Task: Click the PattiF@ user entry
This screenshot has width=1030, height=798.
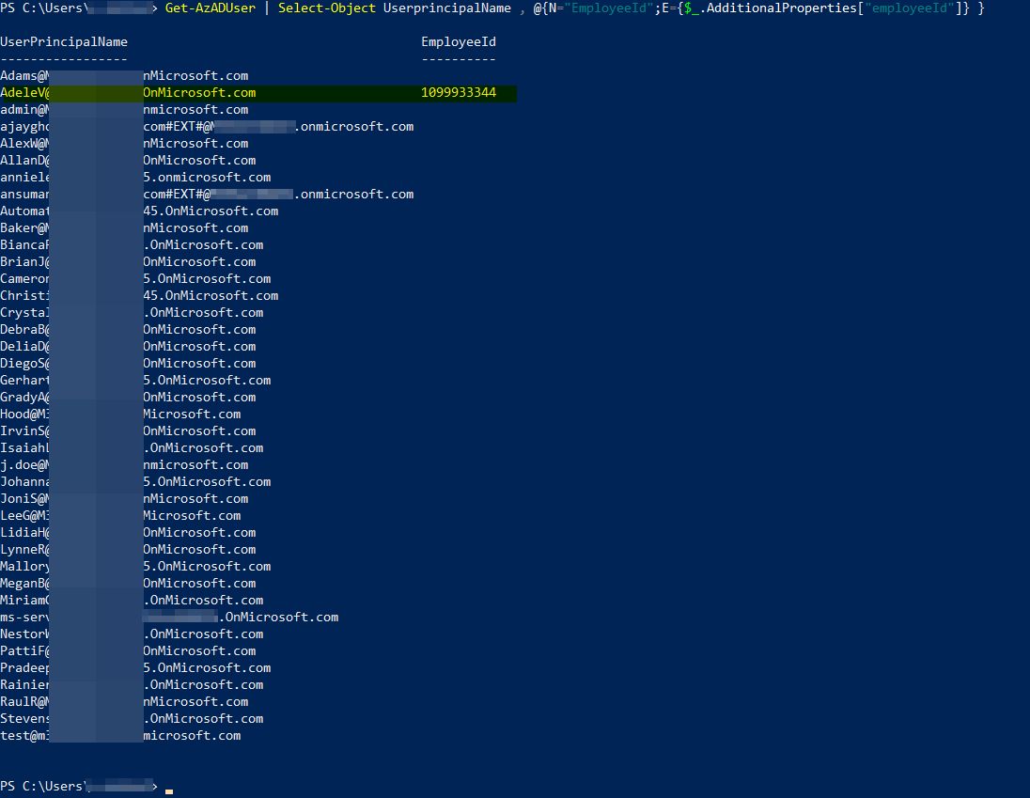Action: click(x=128, y=650)
